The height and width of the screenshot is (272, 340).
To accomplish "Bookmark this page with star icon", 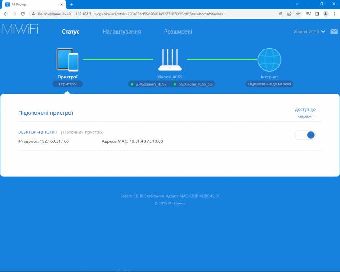I will (298, 14).
